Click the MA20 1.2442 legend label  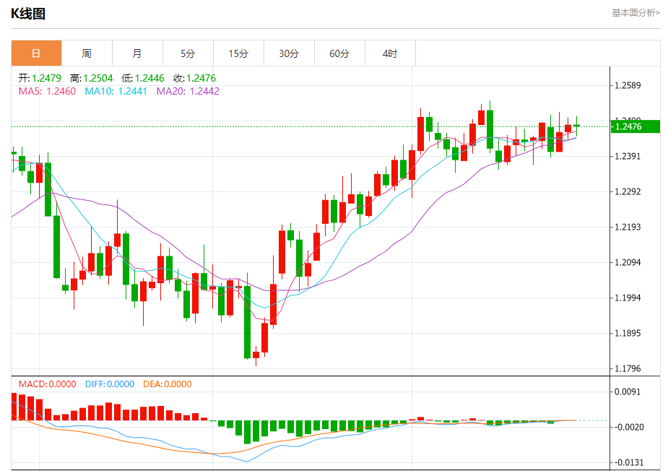click(188, 91)
